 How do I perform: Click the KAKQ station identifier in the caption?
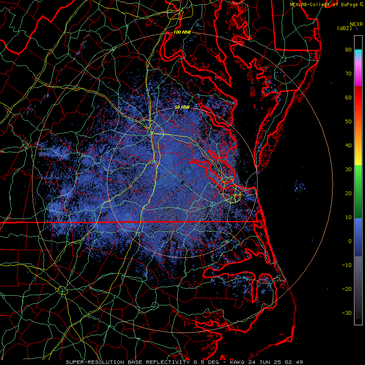238,362
